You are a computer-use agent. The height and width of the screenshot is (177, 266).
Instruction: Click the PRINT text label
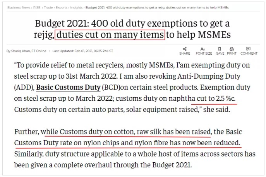pyautogui.click(x=232, y=53)
